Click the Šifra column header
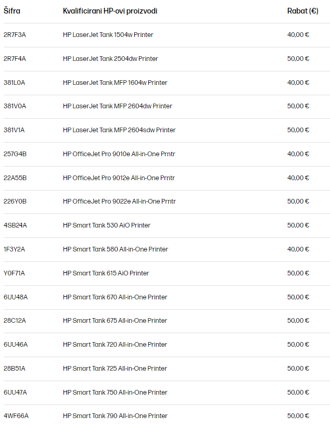Viewport: 330px width, 429px height. 12,11
